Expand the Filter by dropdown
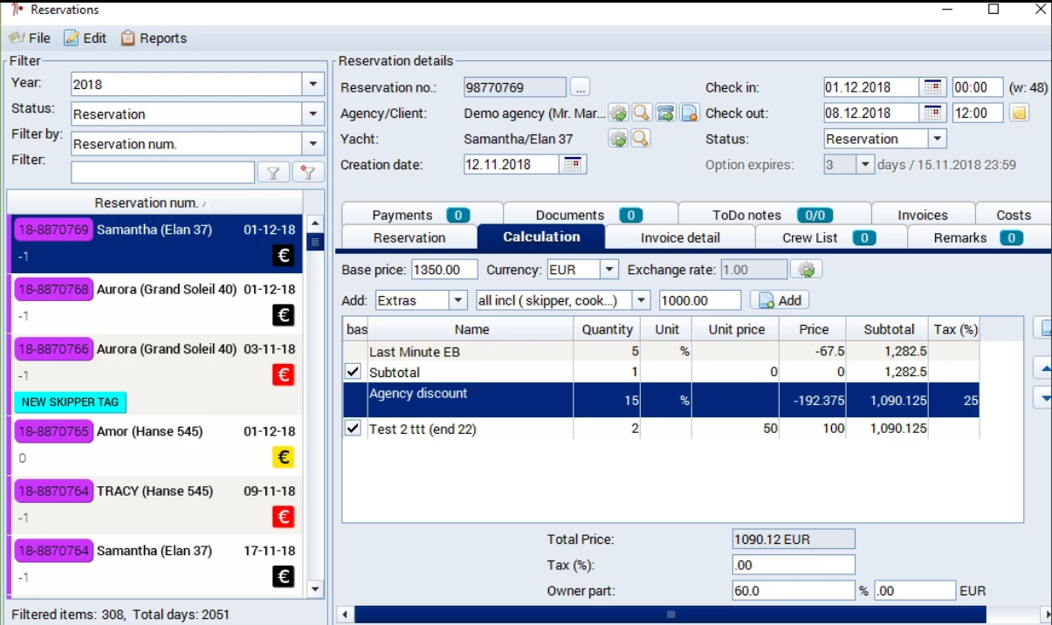Screen dimensions: 1052x625 313,144
